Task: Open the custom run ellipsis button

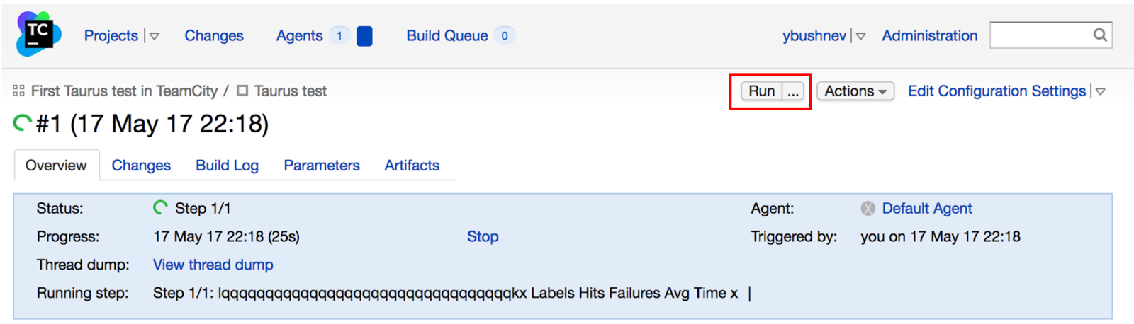Action: click(793, 91)
